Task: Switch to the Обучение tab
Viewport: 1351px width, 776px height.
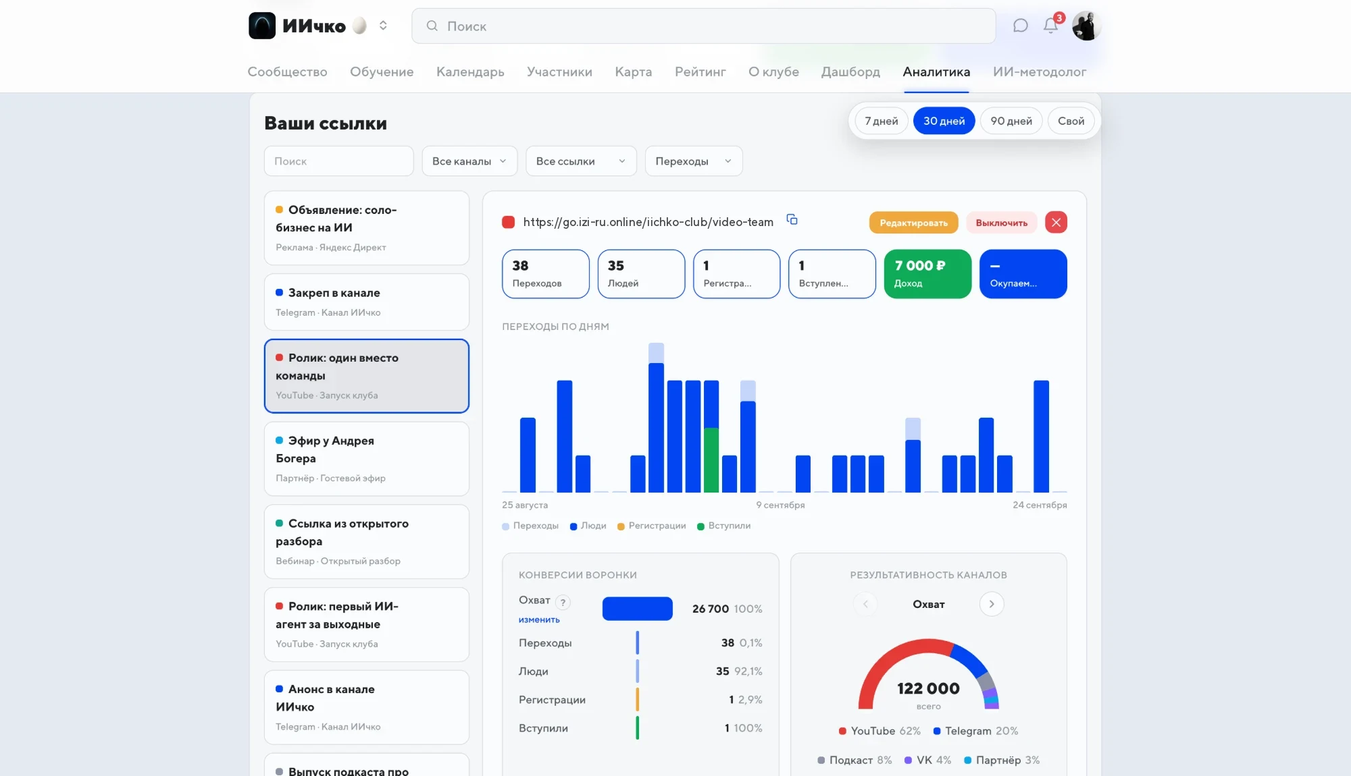Action: coord(382,72)
